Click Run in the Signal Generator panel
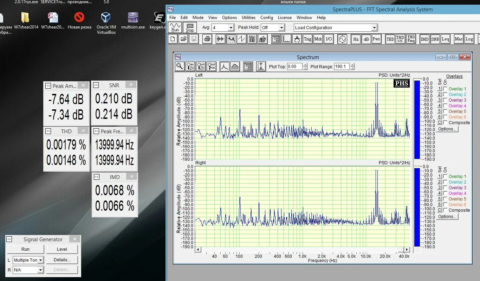This screenshot has height=281, width=480. click(x=25, y=249)
